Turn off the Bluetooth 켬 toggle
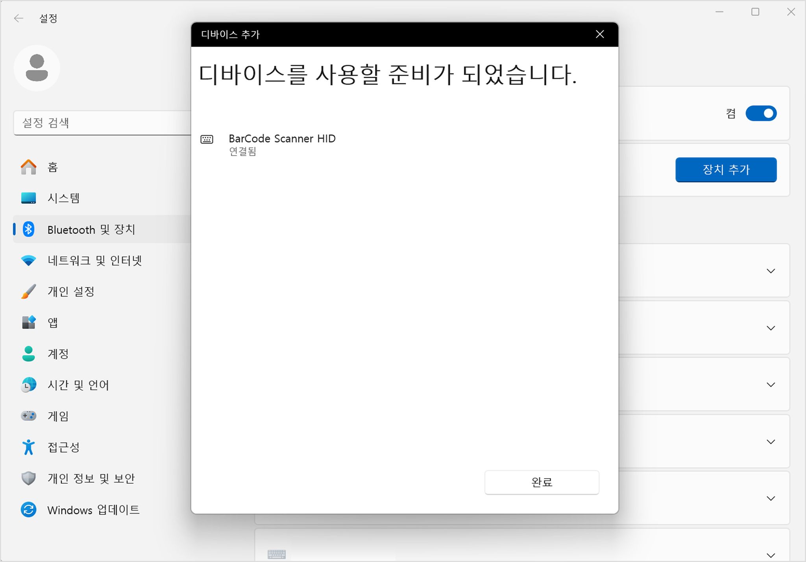The height and width of the screenshot is (562, 806). point(761,114)
